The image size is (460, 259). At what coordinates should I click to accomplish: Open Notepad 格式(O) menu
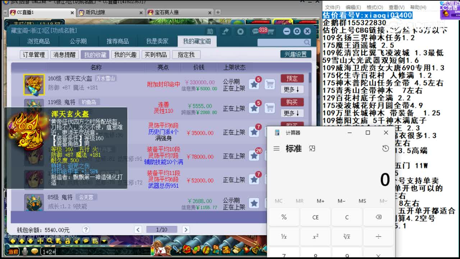pos(374,7)
